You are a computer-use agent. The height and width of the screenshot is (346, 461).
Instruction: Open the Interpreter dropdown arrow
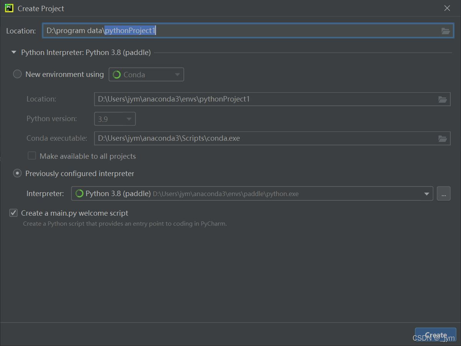[426, 194]
